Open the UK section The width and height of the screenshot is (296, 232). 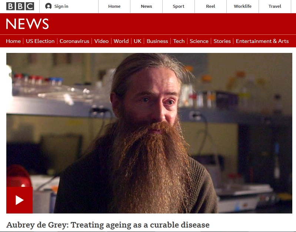point(137,41)
